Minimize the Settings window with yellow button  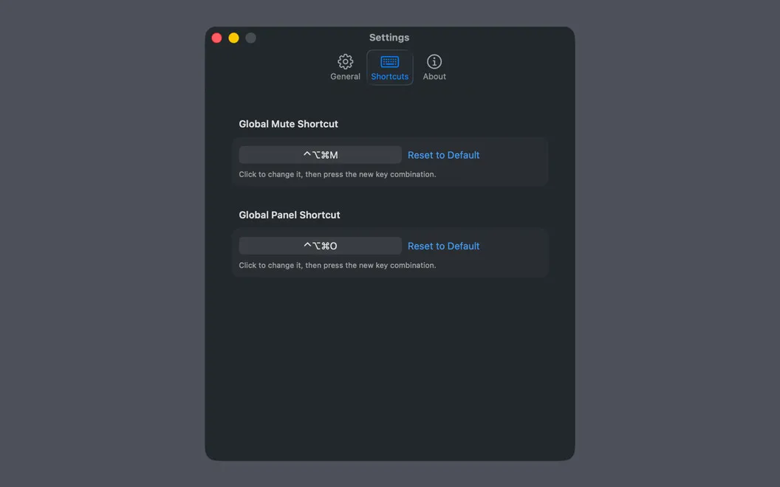(x=234, y=38)
